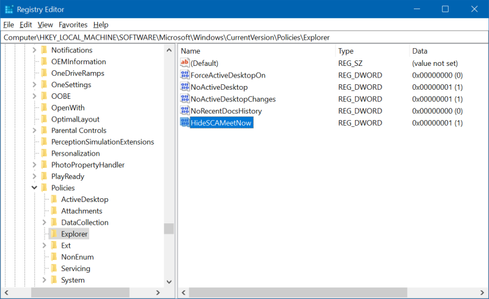The image size is (489, 299).
Task: Click the ForceActiveDesktopOn DWORD icon
Action: point(185,75)
